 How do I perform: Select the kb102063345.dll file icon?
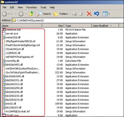4,76
